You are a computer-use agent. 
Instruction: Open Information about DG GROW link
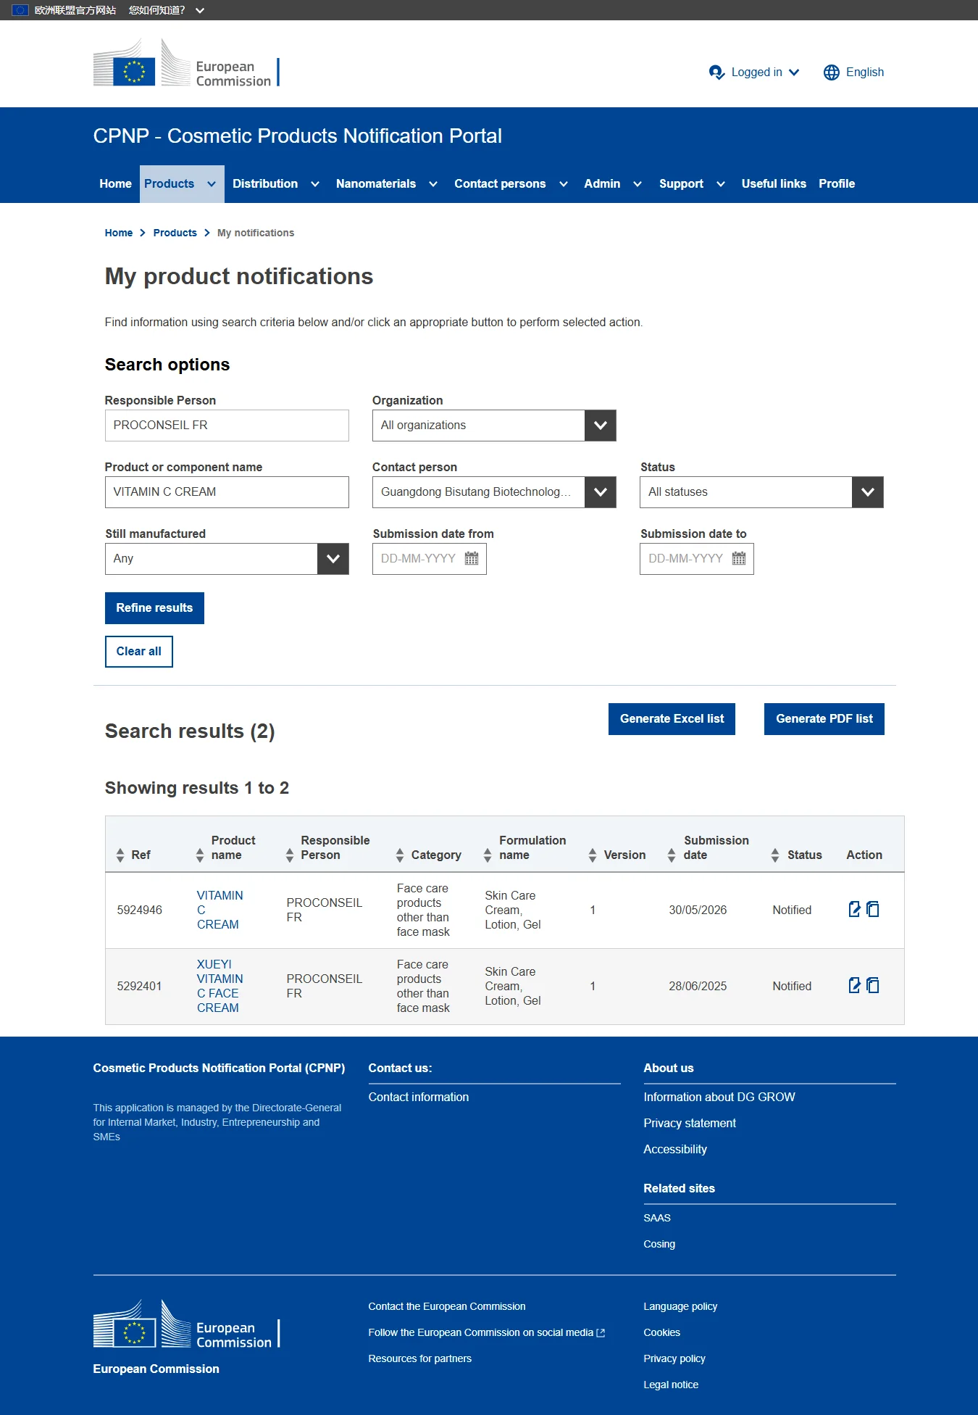point(719,1097)
